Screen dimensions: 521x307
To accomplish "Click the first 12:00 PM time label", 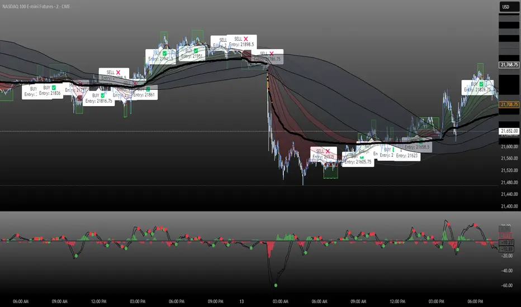I will pyautogui.click(x=99, y=301).
